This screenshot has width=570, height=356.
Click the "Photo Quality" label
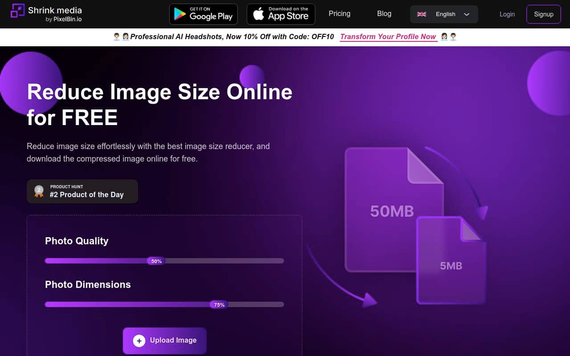[77, 241]
